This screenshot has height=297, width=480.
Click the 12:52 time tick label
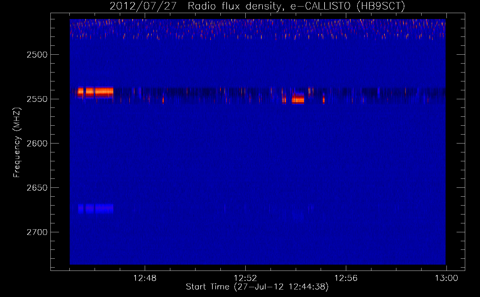tap(245, 278)
